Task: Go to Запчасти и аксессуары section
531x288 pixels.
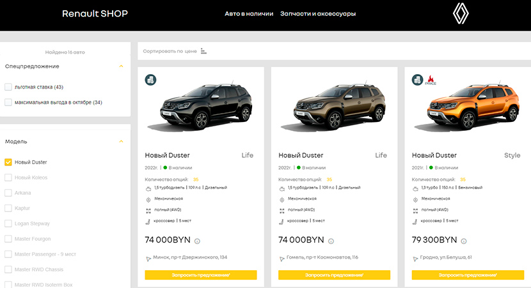Action: click(x=318, y=13)
